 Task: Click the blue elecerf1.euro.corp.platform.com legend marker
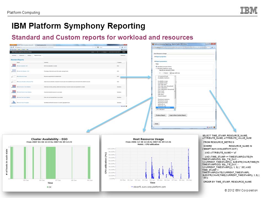click(x=132, y=187)
